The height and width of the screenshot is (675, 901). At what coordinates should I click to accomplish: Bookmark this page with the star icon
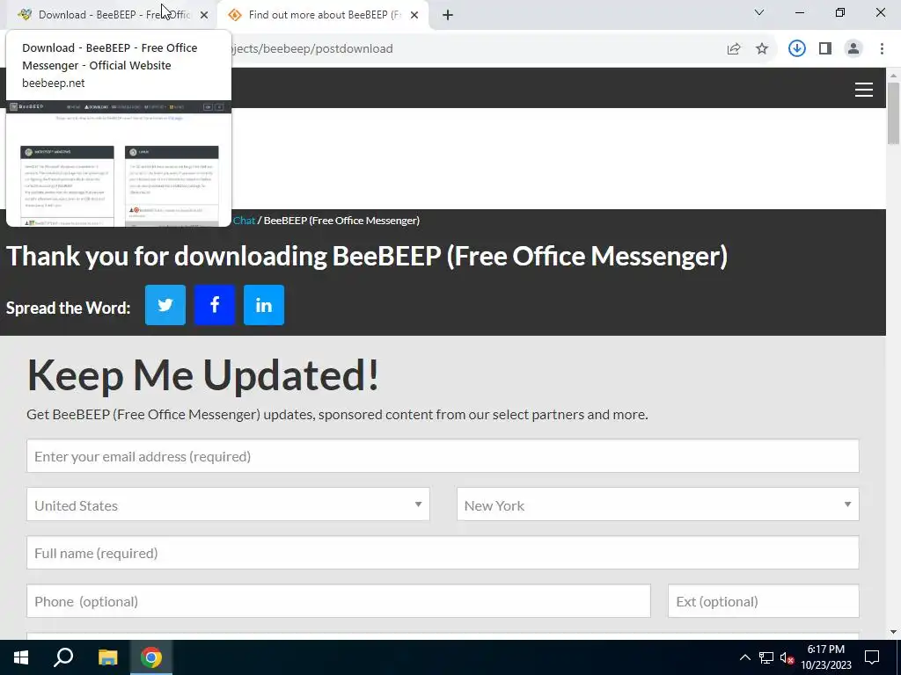[762, 49]
